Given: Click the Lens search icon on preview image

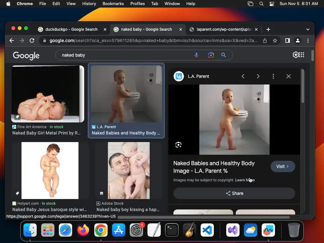Looking at the screenshot, I should pos(178,145).
